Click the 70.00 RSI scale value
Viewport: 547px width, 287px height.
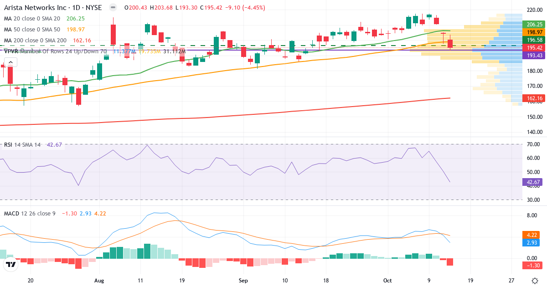[532, 144]
